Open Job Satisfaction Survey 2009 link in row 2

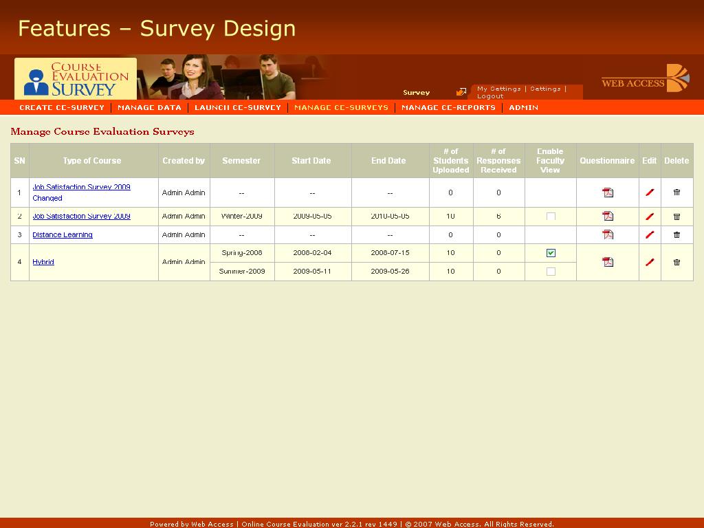81,216
